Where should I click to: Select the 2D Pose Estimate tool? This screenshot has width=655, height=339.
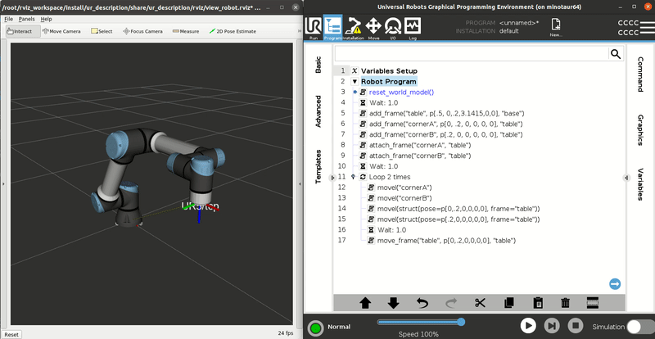[233, 31]
